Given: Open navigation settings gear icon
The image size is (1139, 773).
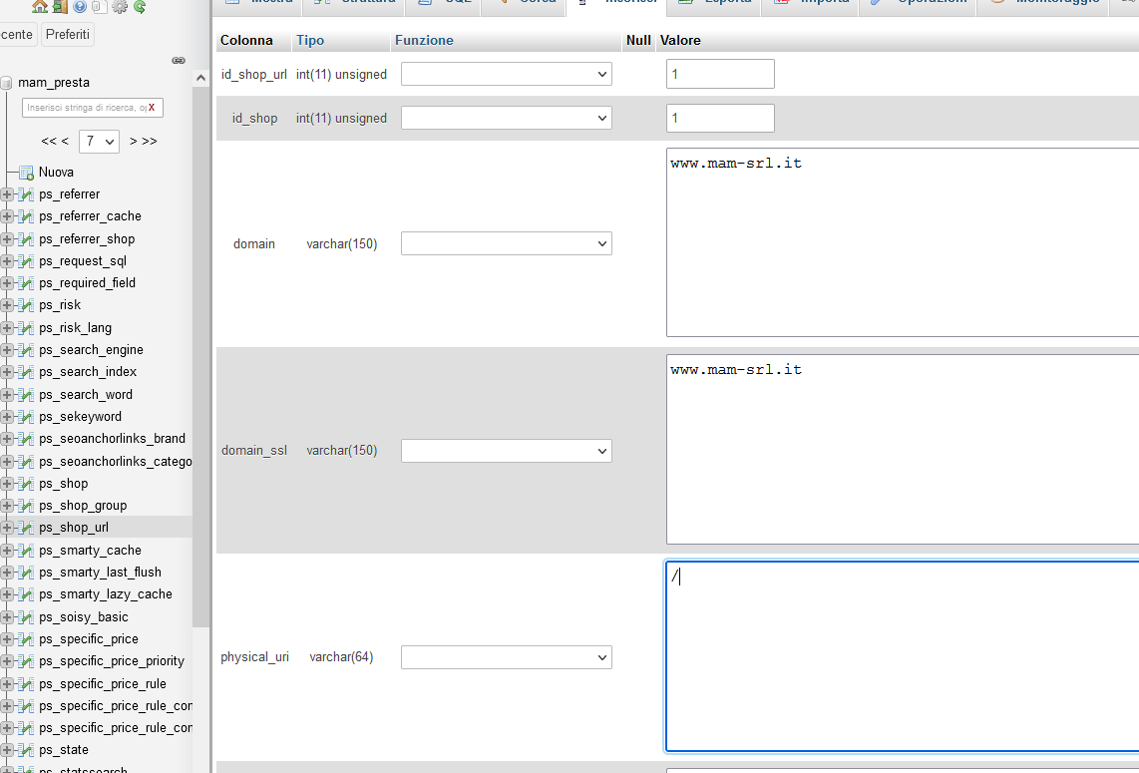Looking at the screenshot, I should (120, 7).
